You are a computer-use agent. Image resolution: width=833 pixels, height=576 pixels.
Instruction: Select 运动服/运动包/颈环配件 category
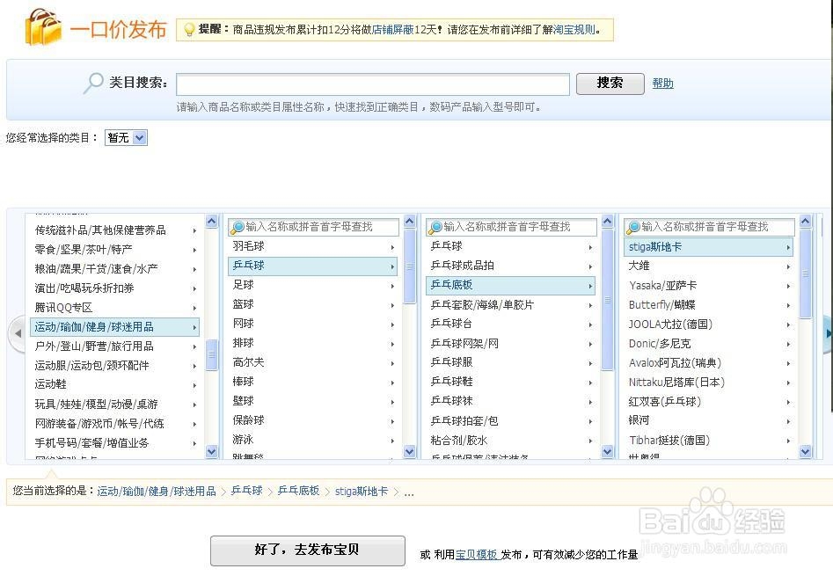tap(114, 366)
